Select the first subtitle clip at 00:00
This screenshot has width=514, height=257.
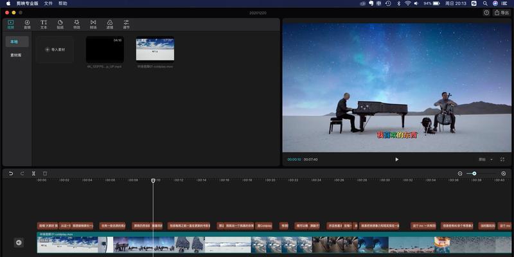click(48, 226)
